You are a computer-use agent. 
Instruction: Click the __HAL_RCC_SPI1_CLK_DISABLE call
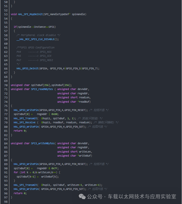pyautogui.click(x=38, y=39)
